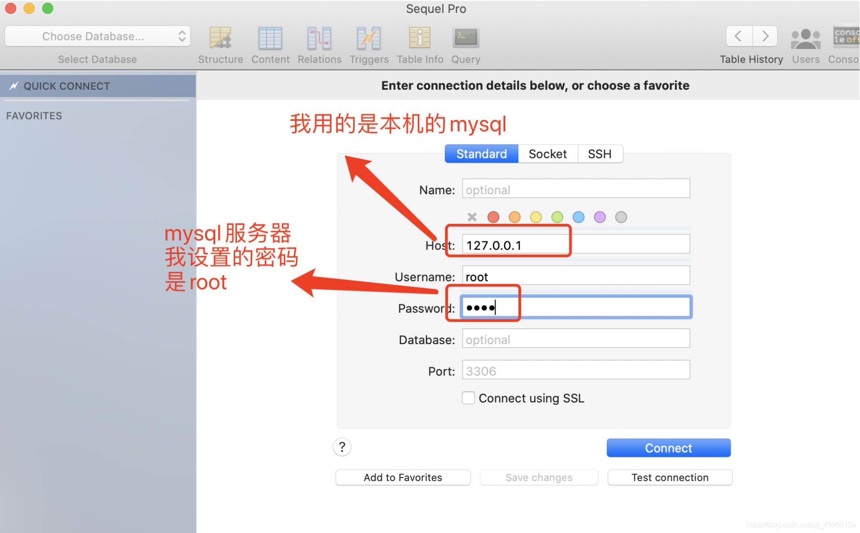Screen dimensions: 860x533
Task: Click the Save changes button
Action: coord(539,477)
